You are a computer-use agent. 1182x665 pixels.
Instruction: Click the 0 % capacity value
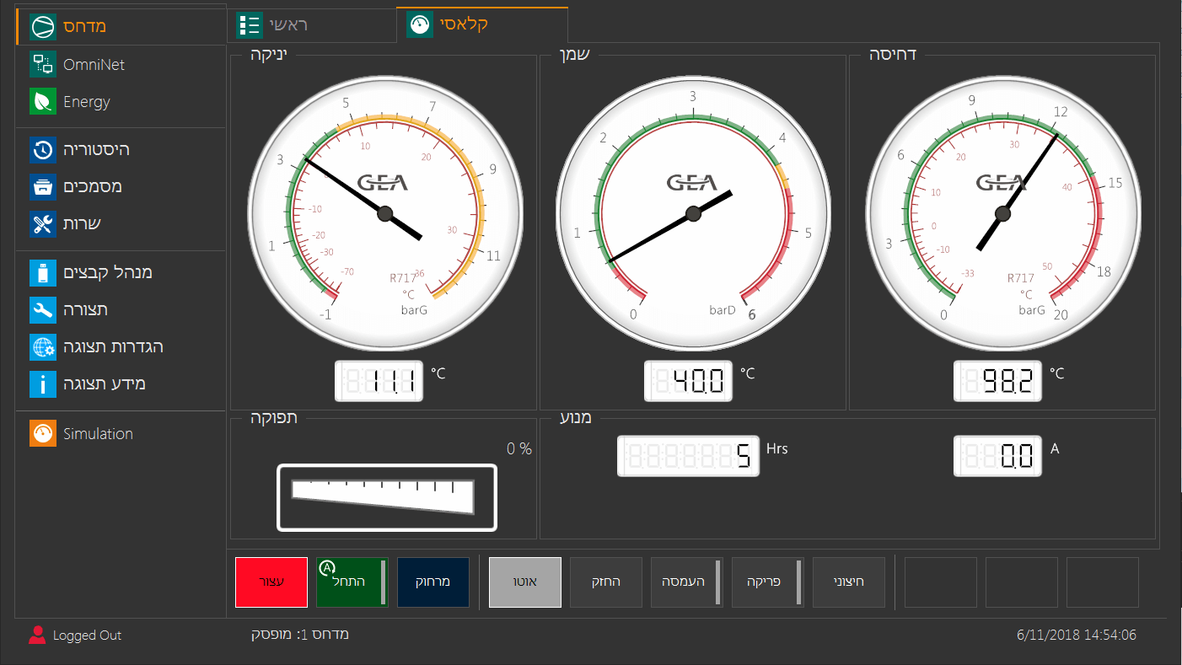(x=519, y=449)
